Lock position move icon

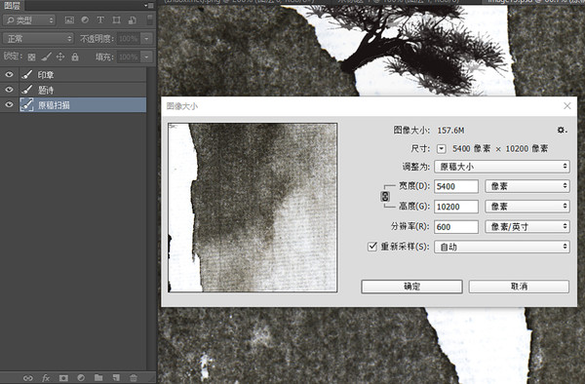tap(60, 57)
